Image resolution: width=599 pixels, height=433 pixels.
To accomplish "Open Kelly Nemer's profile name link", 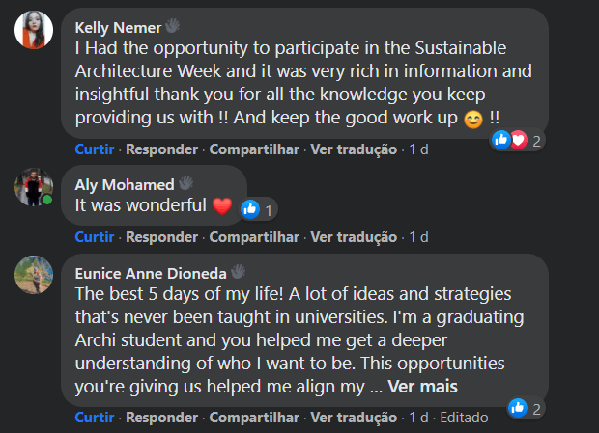I will (118, 27).
